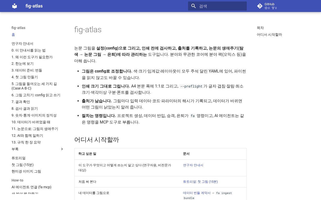Open '8. 검사 결과 읽기'
Image resolution: width=321 pixels, height=200 pixels.
(25, 108)
